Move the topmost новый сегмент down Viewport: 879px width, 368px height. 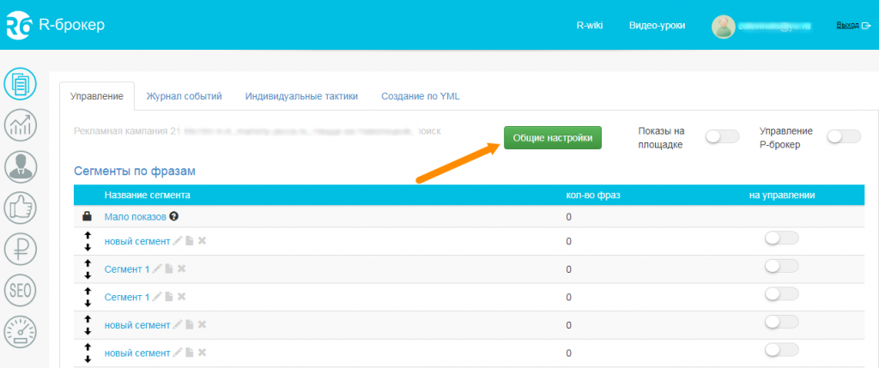point(87,248)
